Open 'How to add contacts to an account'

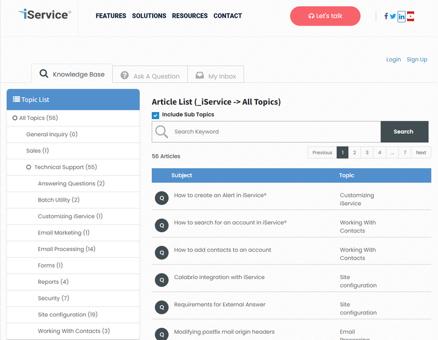point(222,250)
